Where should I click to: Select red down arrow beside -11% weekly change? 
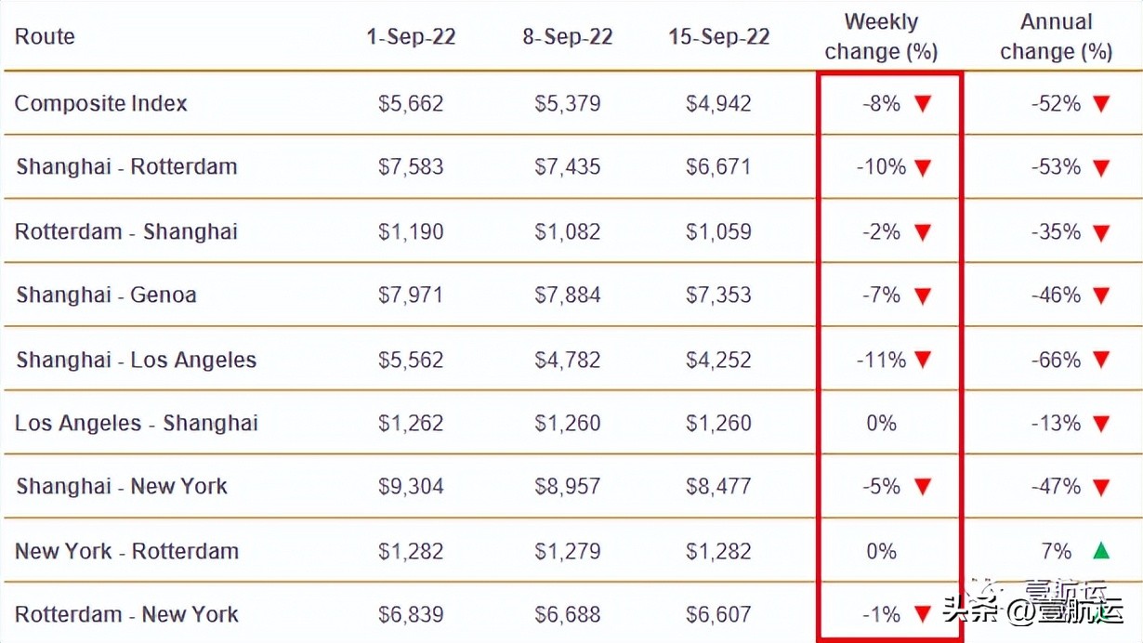click(922, 361)
